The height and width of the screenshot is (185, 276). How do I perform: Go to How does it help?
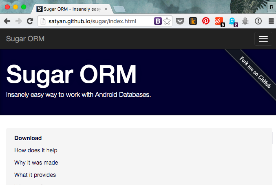pos(36,150)
